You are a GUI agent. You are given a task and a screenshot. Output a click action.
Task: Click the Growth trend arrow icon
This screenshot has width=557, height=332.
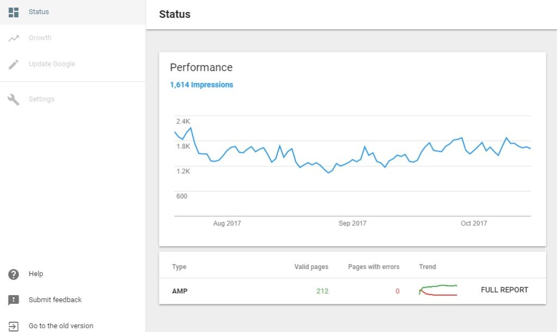coord(14,38)
